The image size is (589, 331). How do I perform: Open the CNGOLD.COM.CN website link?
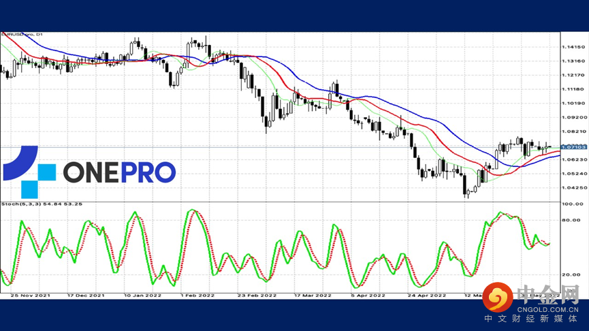(x=547, y=310)
